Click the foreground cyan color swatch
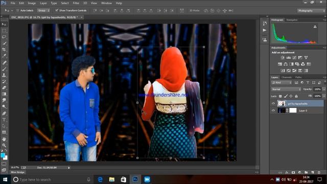Image resolution: width=327 pixels, height=184 pixels. pos(3,155)
